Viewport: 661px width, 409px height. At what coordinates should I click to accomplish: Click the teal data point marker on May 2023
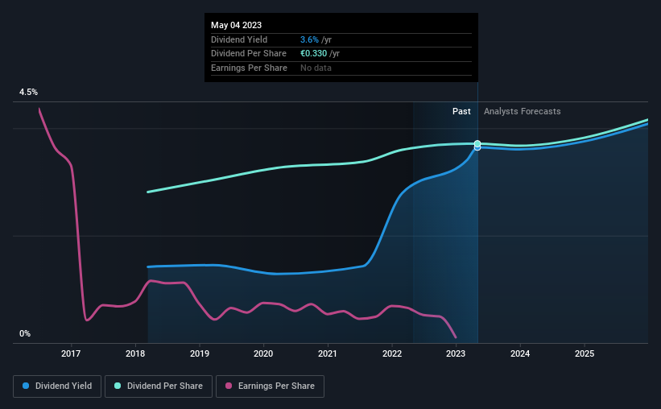click(477, 144)
